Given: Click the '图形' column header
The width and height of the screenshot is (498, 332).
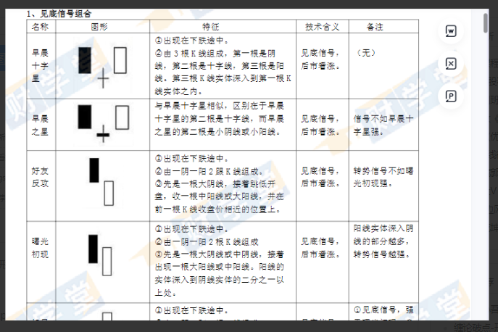Looking at the screenshot, I should pyautogui.click(x=102, y=26).
